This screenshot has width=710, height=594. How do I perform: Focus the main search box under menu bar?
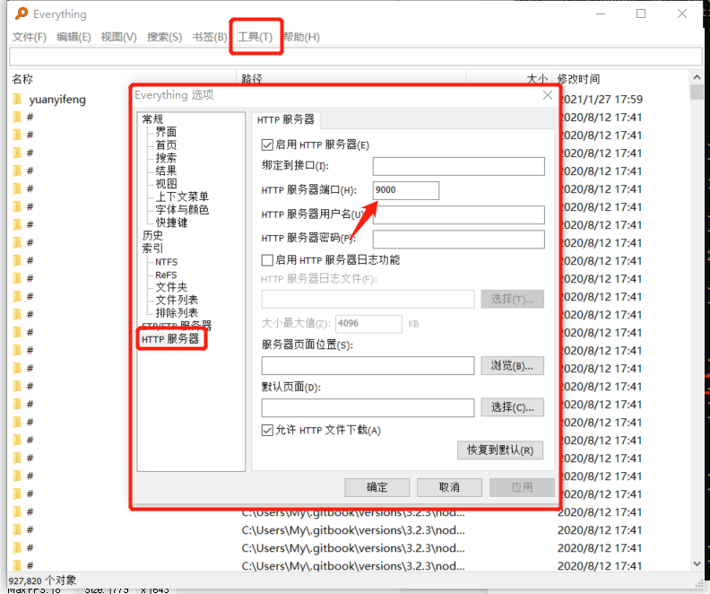[x=355, y=57]
